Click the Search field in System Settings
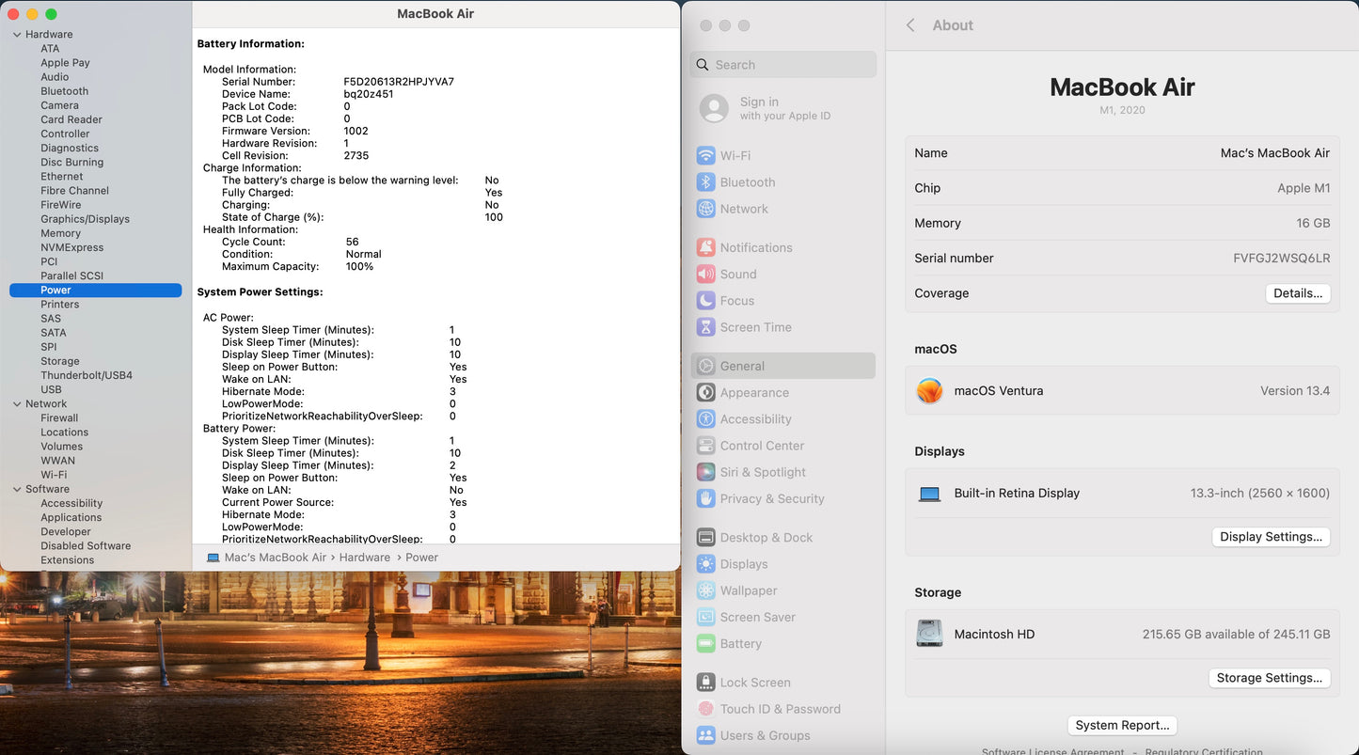The width and height of the screenshot is (1359, 755). click(x=790, y=65)
